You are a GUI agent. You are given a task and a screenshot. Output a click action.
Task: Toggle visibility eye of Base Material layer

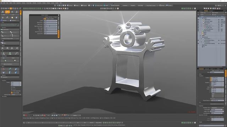coord(198,31)
